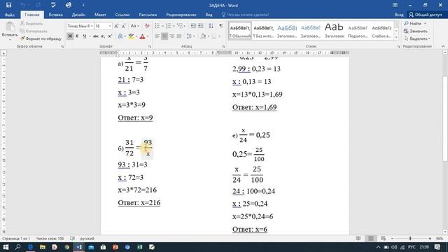The image size is (448, 252).
Task: Toggle bold Ж formatting
Action: click(x=70, y=36)
